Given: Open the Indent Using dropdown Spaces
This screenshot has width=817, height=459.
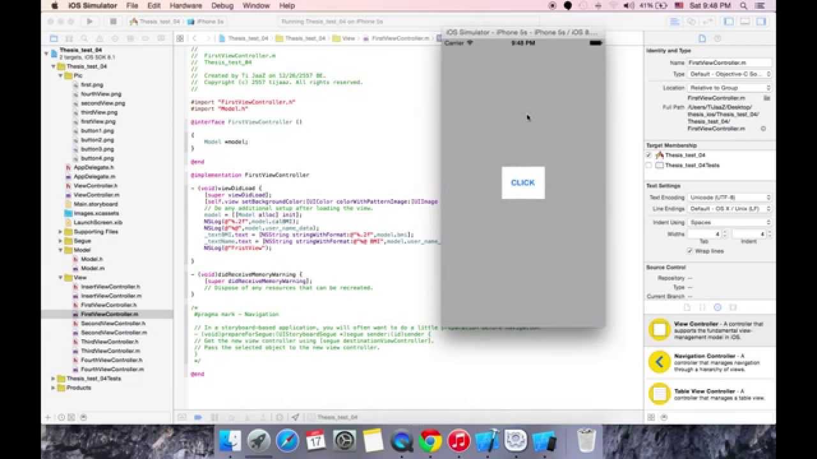Looking at the screenshot, I should [730, 222].
